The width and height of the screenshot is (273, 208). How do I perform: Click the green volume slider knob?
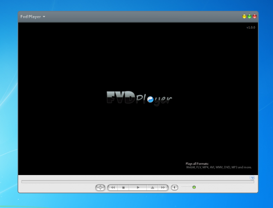[x=194, y=187]
